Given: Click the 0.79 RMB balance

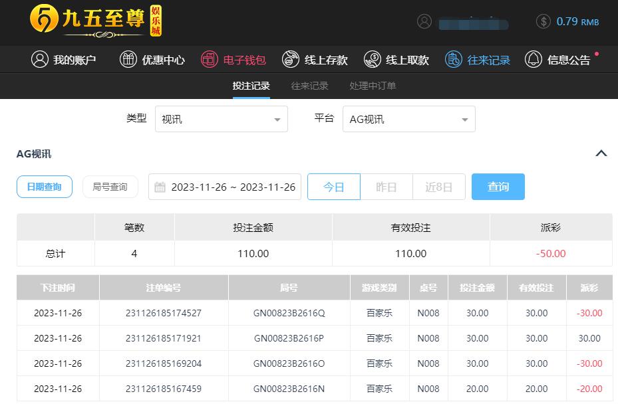Looking at the screenshot, I should pos(577,22).
